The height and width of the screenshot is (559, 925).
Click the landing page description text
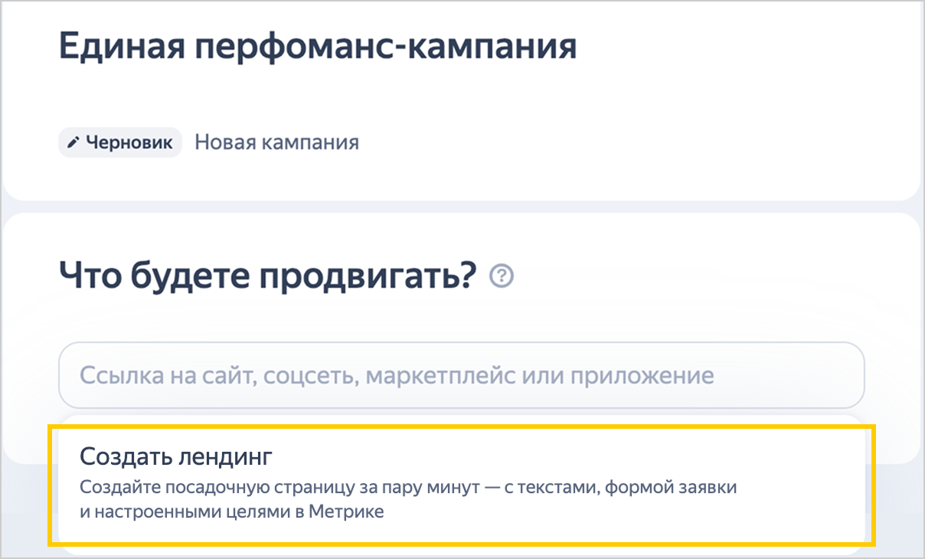(408, 499)
